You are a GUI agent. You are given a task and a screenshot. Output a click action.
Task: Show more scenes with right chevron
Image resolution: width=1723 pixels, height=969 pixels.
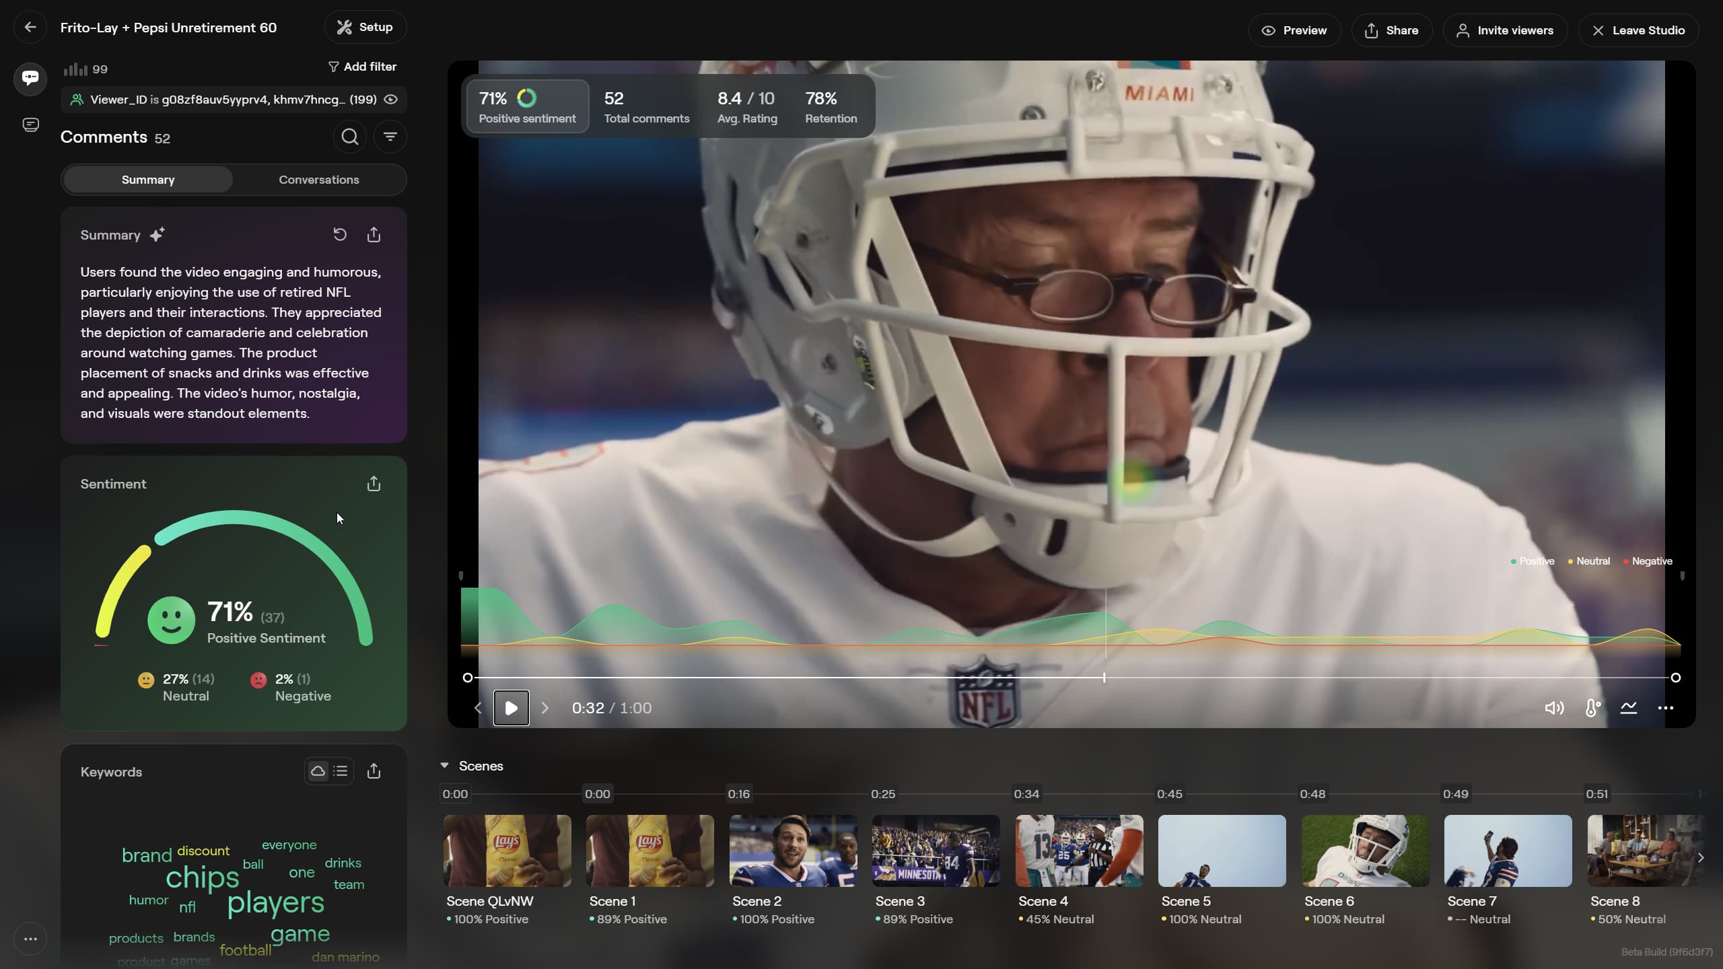1701,858
